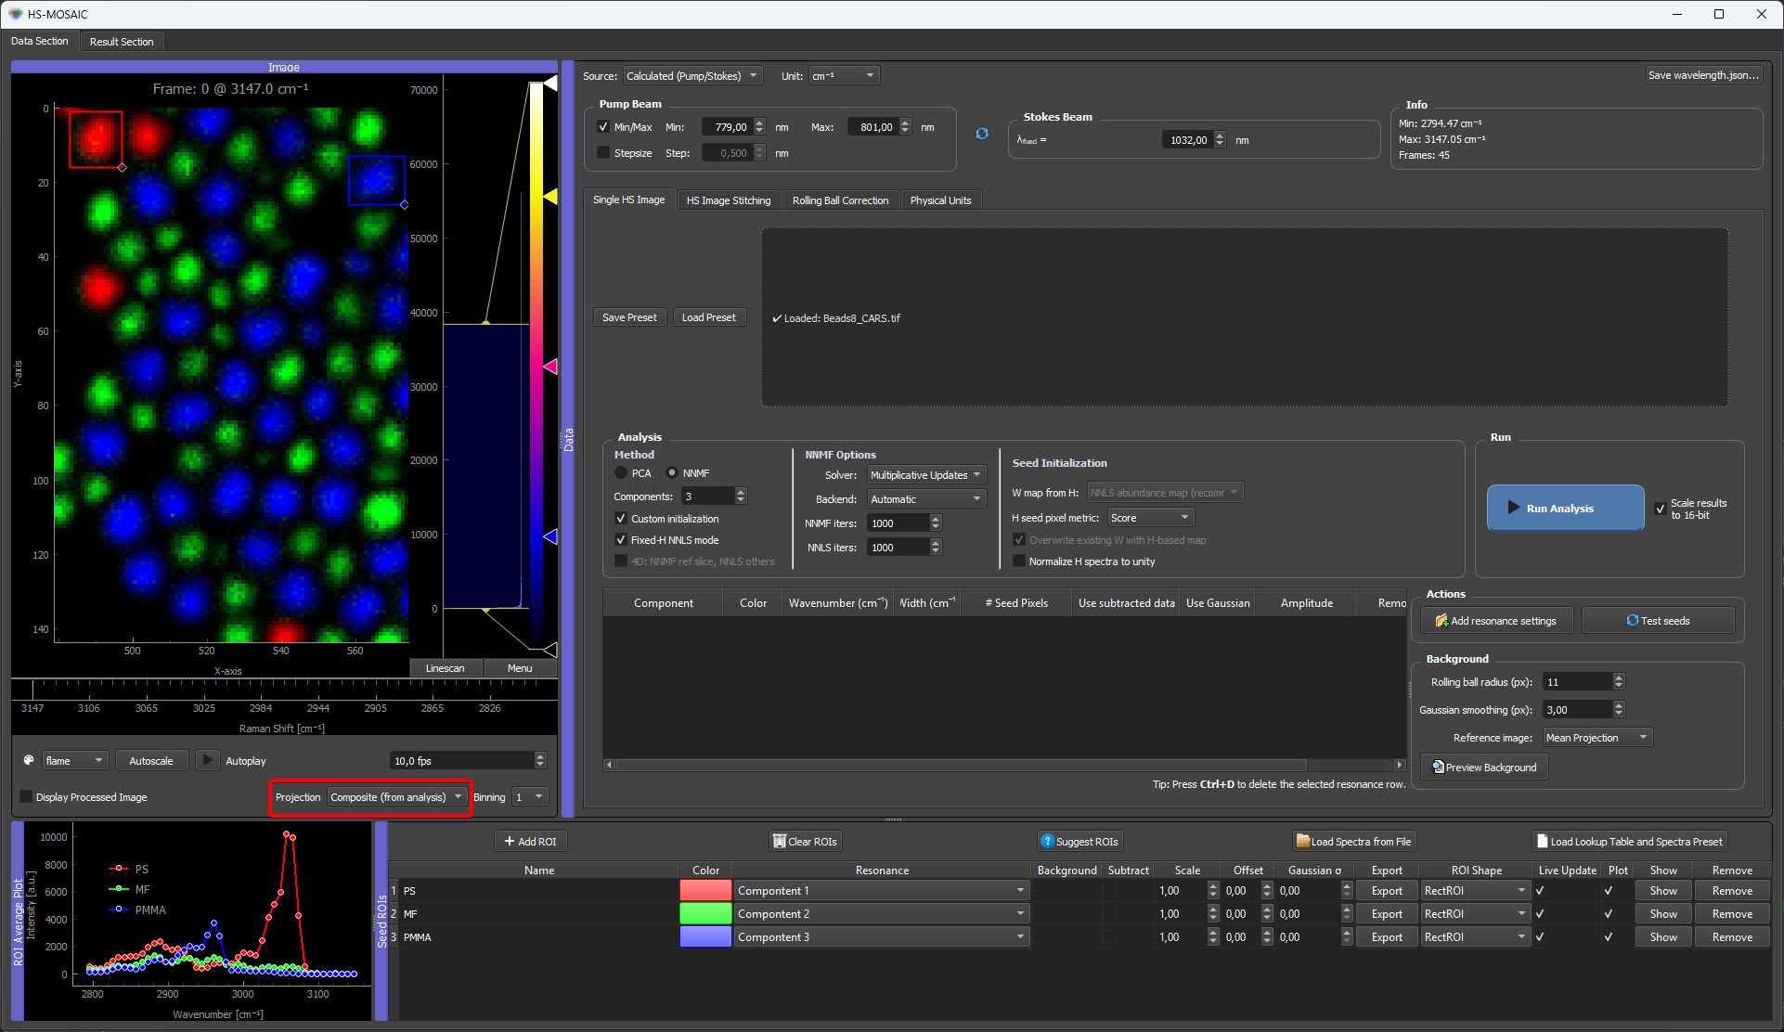Image resolution: width=1784 pixels, height=1032 pixels.
Task: Toggle Custom initialization checkbox
Action: pyautogui.click(x=621, y=519)
